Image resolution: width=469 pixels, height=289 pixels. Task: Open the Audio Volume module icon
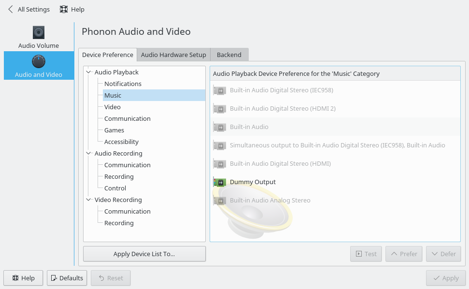39,32
